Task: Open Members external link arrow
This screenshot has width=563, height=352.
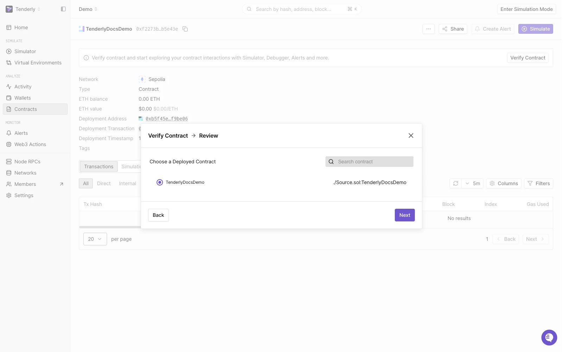Action: (x=62, y=184)
